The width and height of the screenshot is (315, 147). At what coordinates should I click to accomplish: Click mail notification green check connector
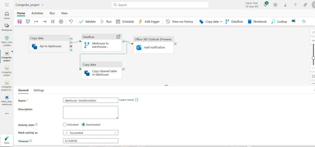point(175,43)
